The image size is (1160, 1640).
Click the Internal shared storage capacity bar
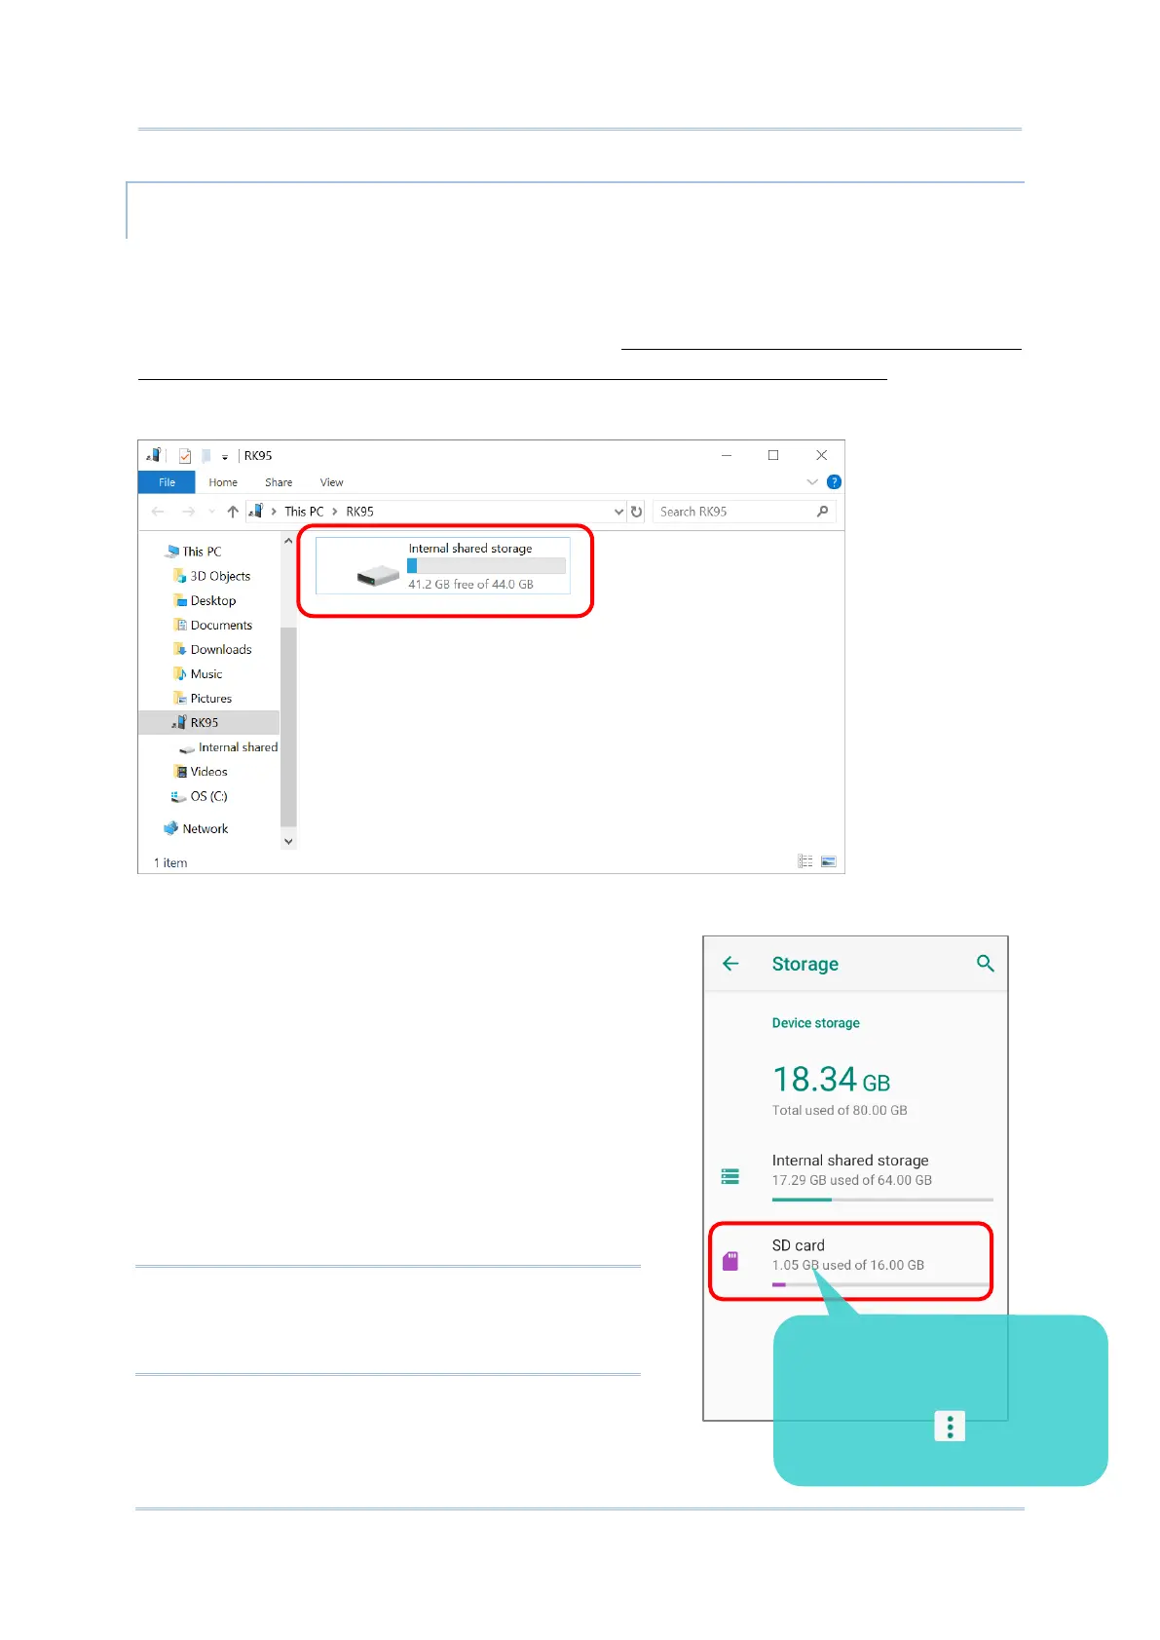pos(486,566)
